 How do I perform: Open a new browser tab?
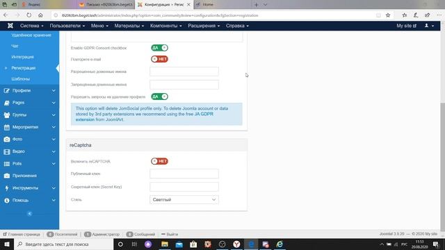click(x=256, y=5)
